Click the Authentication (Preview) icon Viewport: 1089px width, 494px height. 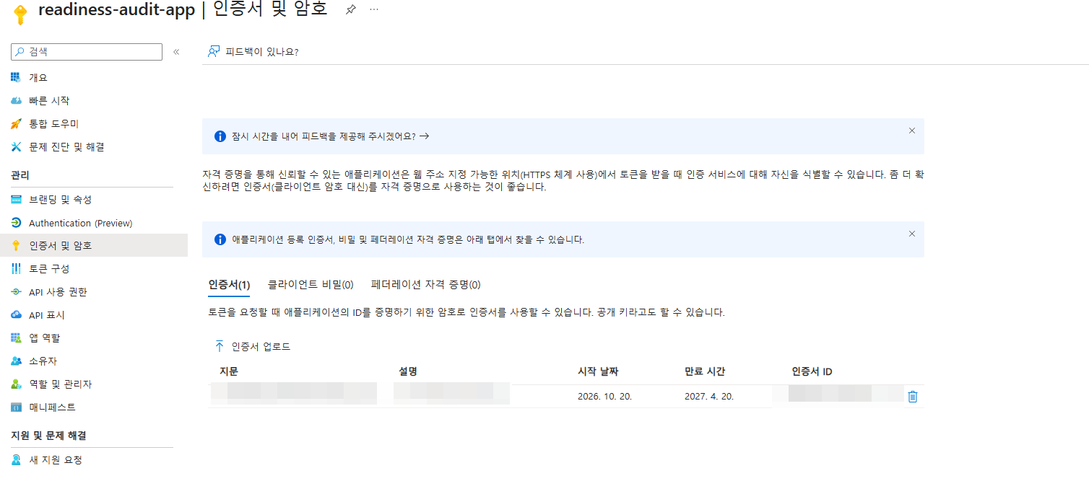point(16,223)
